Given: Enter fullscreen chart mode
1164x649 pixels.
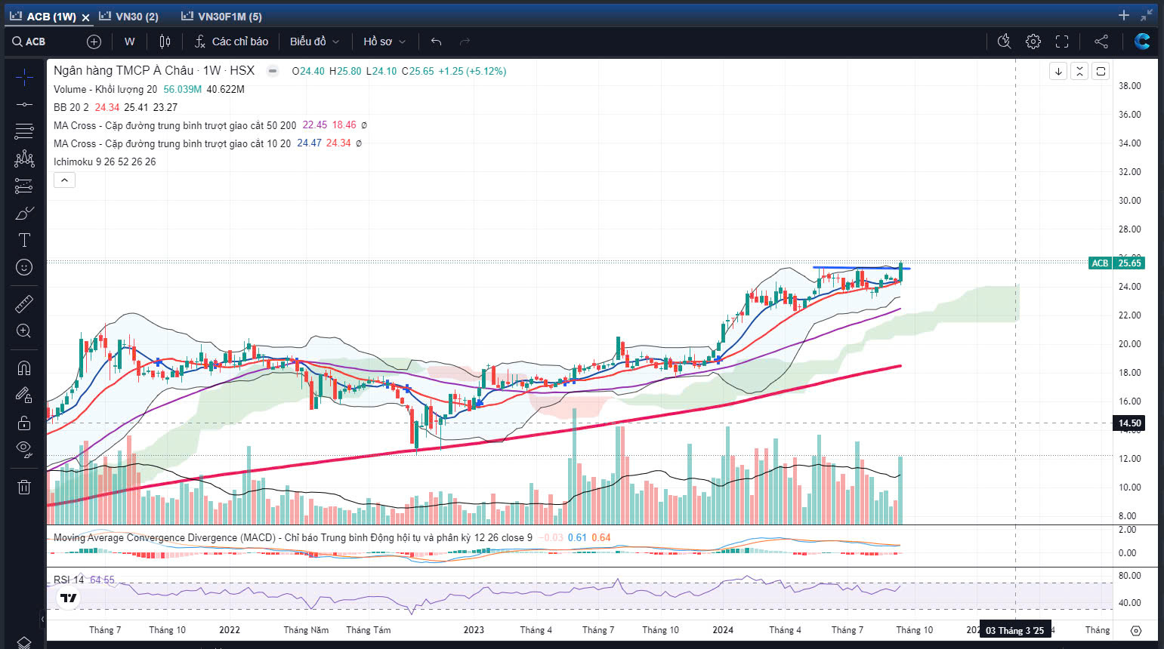Looking at the screenshot, I should coord(1062,42).
